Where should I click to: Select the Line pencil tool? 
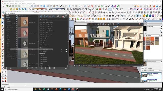click(x=3, y=29)
